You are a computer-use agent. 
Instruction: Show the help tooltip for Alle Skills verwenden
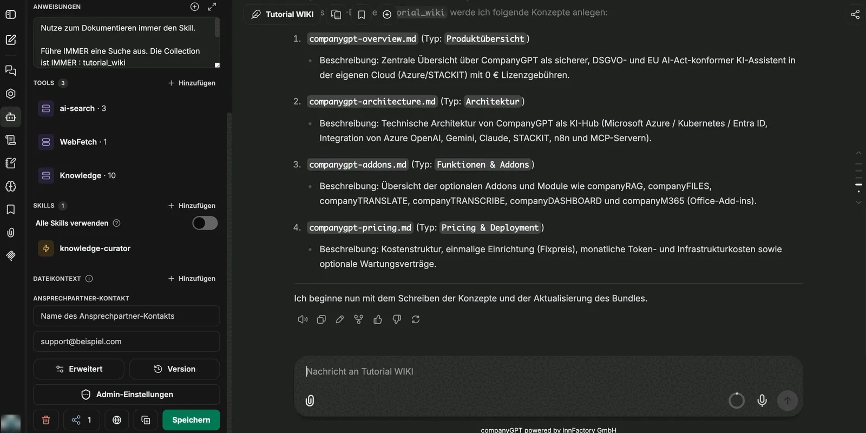click(116, 223)
